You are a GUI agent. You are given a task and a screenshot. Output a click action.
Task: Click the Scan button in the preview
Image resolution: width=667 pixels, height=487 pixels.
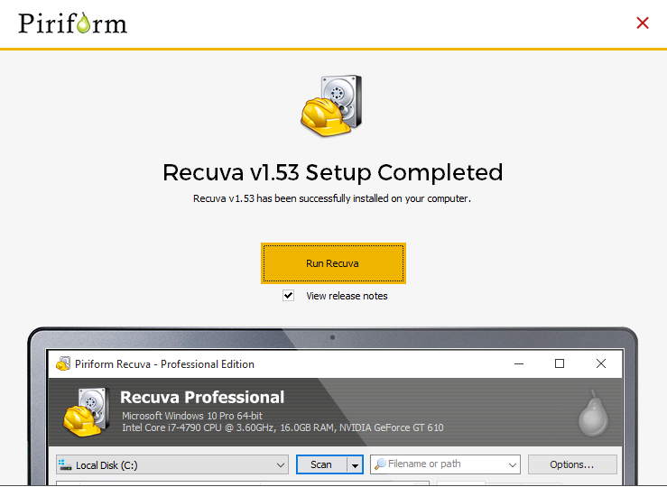click(x=321, y=464)
